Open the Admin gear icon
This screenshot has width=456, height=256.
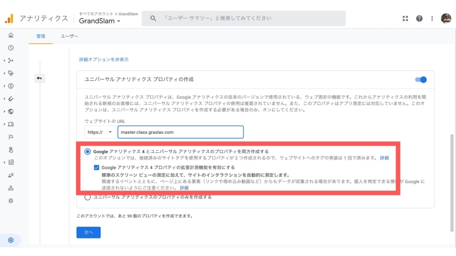(x=11, y=240)
